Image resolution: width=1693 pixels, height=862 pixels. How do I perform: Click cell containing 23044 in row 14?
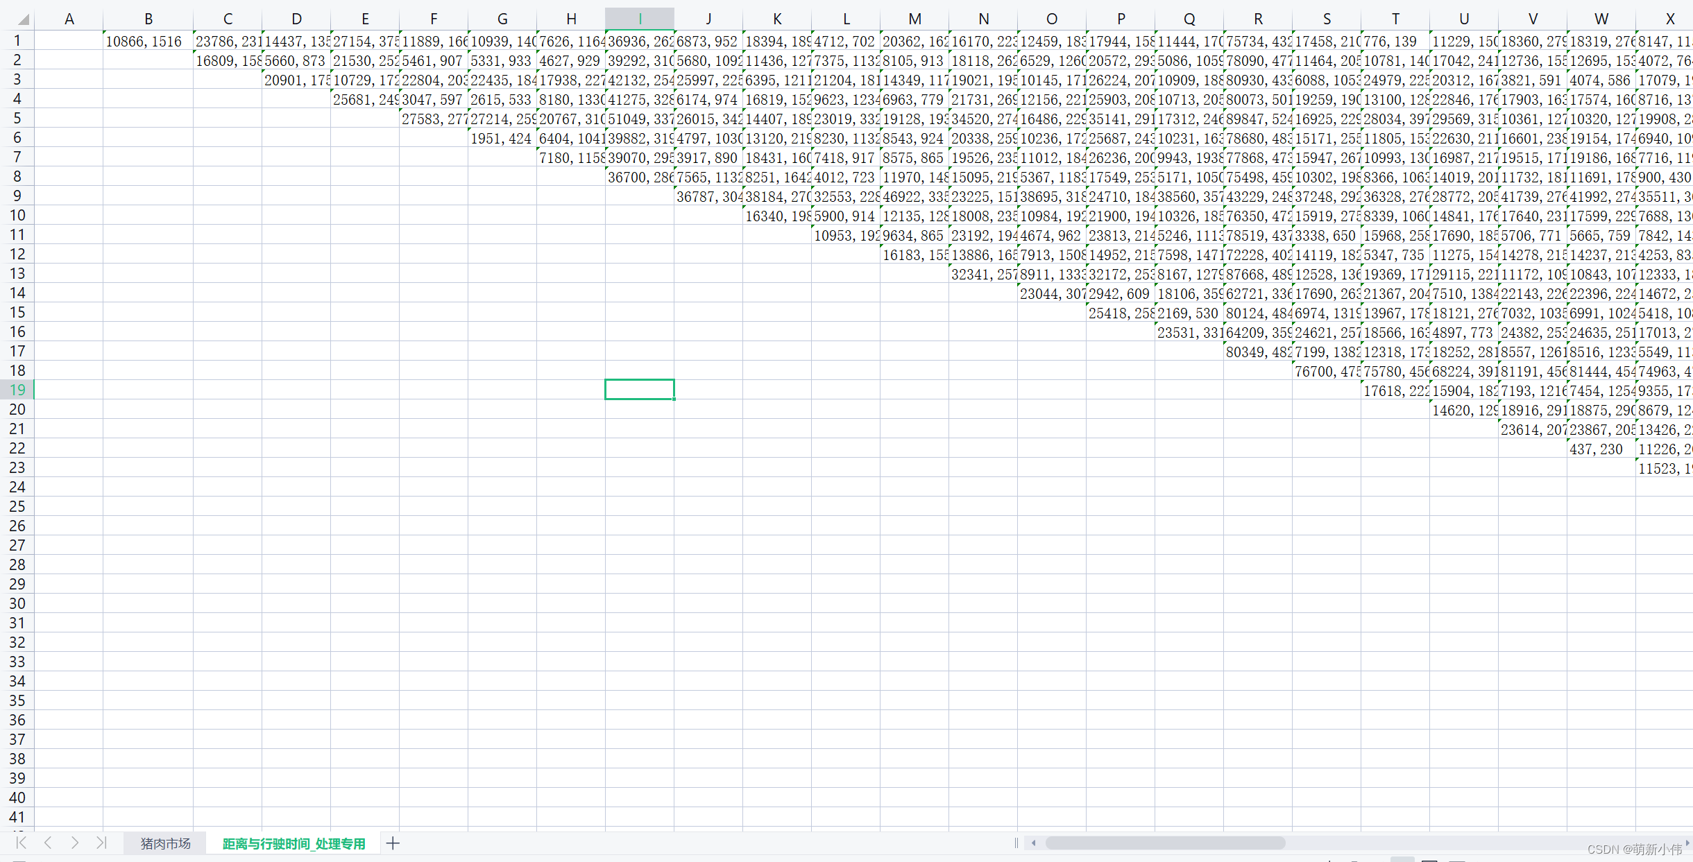point(1052,293)
